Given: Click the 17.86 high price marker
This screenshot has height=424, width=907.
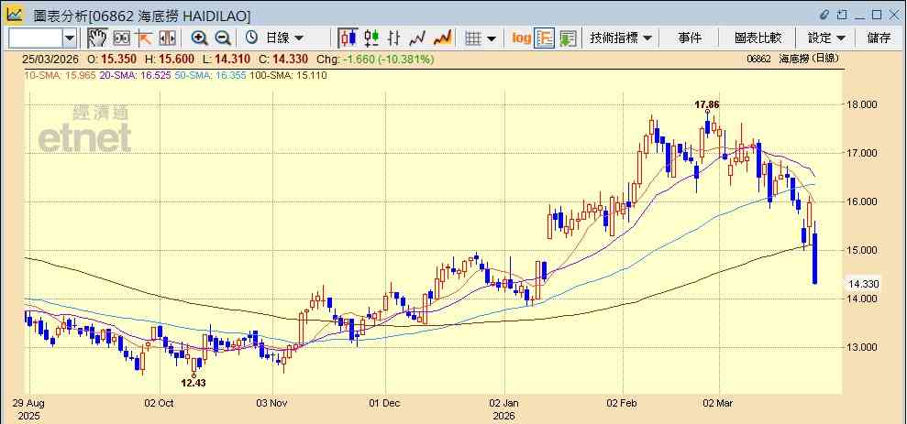Looking at the screenshot, I should 706,104.
